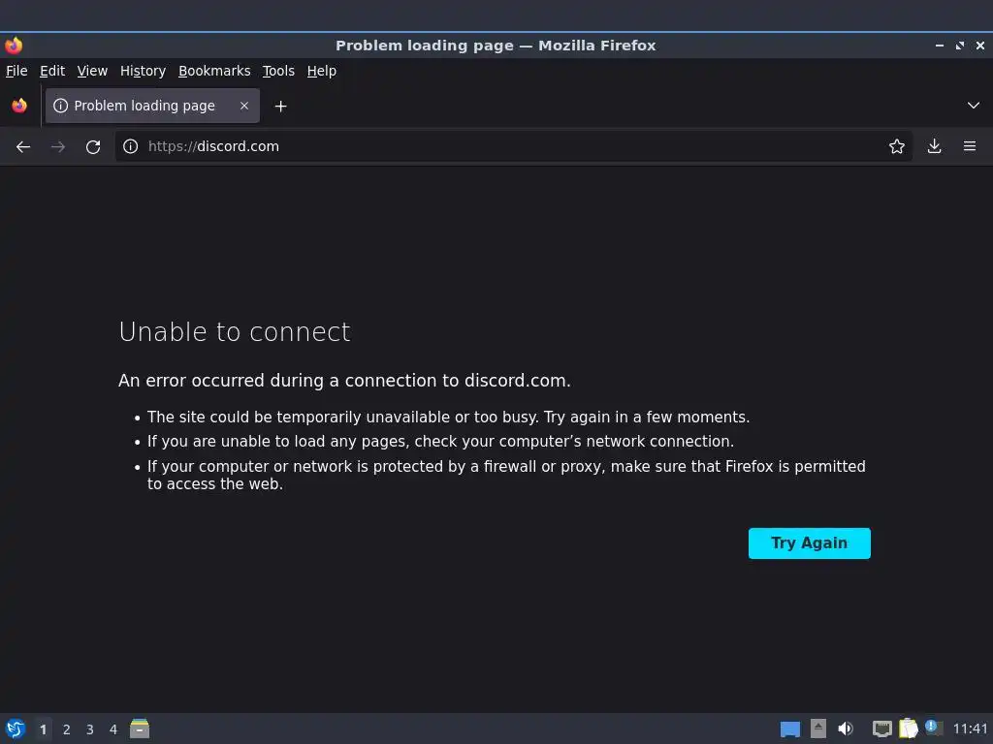Minimize the Firefox window
The width and height of the screenshot is (993, 744).
click(x=939, y=46)
